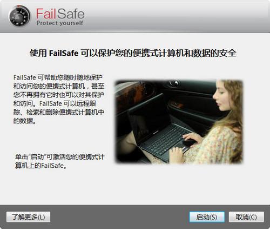Image resolution: width=270 pixels, height=229 pixels.
Task: Select the "Protect yourself" tagline text
Action: pyautogui.click(x=60, y=23)
